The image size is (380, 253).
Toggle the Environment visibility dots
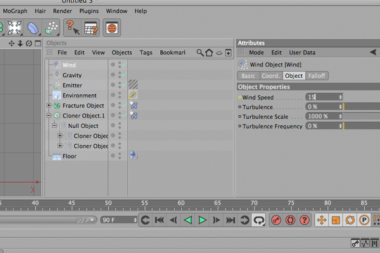click(x=120, y=95)
